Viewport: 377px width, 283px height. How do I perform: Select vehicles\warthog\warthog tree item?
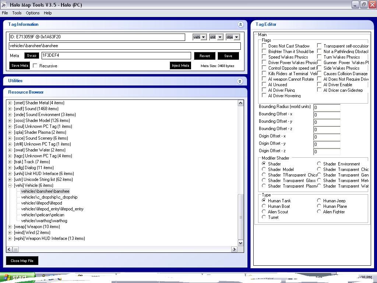pyautogui.click(x=44, y=221)
